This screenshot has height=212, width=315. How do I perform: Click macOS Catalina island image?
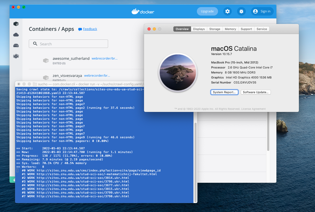pos(178,72)
